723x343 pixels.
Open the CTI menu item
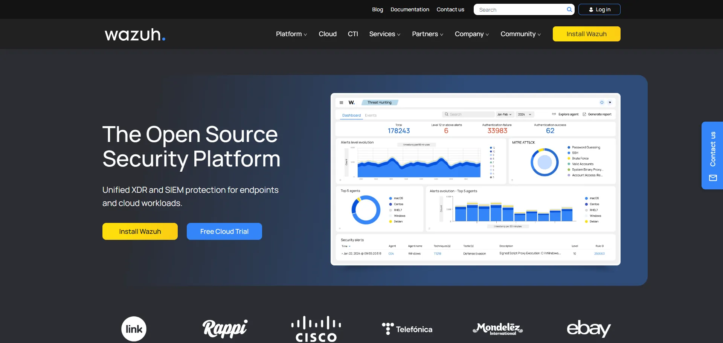pyautogui.click(x=353, y=34)
